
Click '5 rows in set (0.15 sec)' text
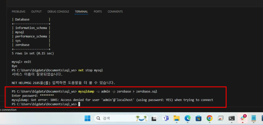pos(33,54)
